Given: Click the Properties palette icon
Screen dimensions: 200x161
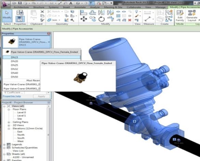Looking at the screenshot, I should 20,19.
